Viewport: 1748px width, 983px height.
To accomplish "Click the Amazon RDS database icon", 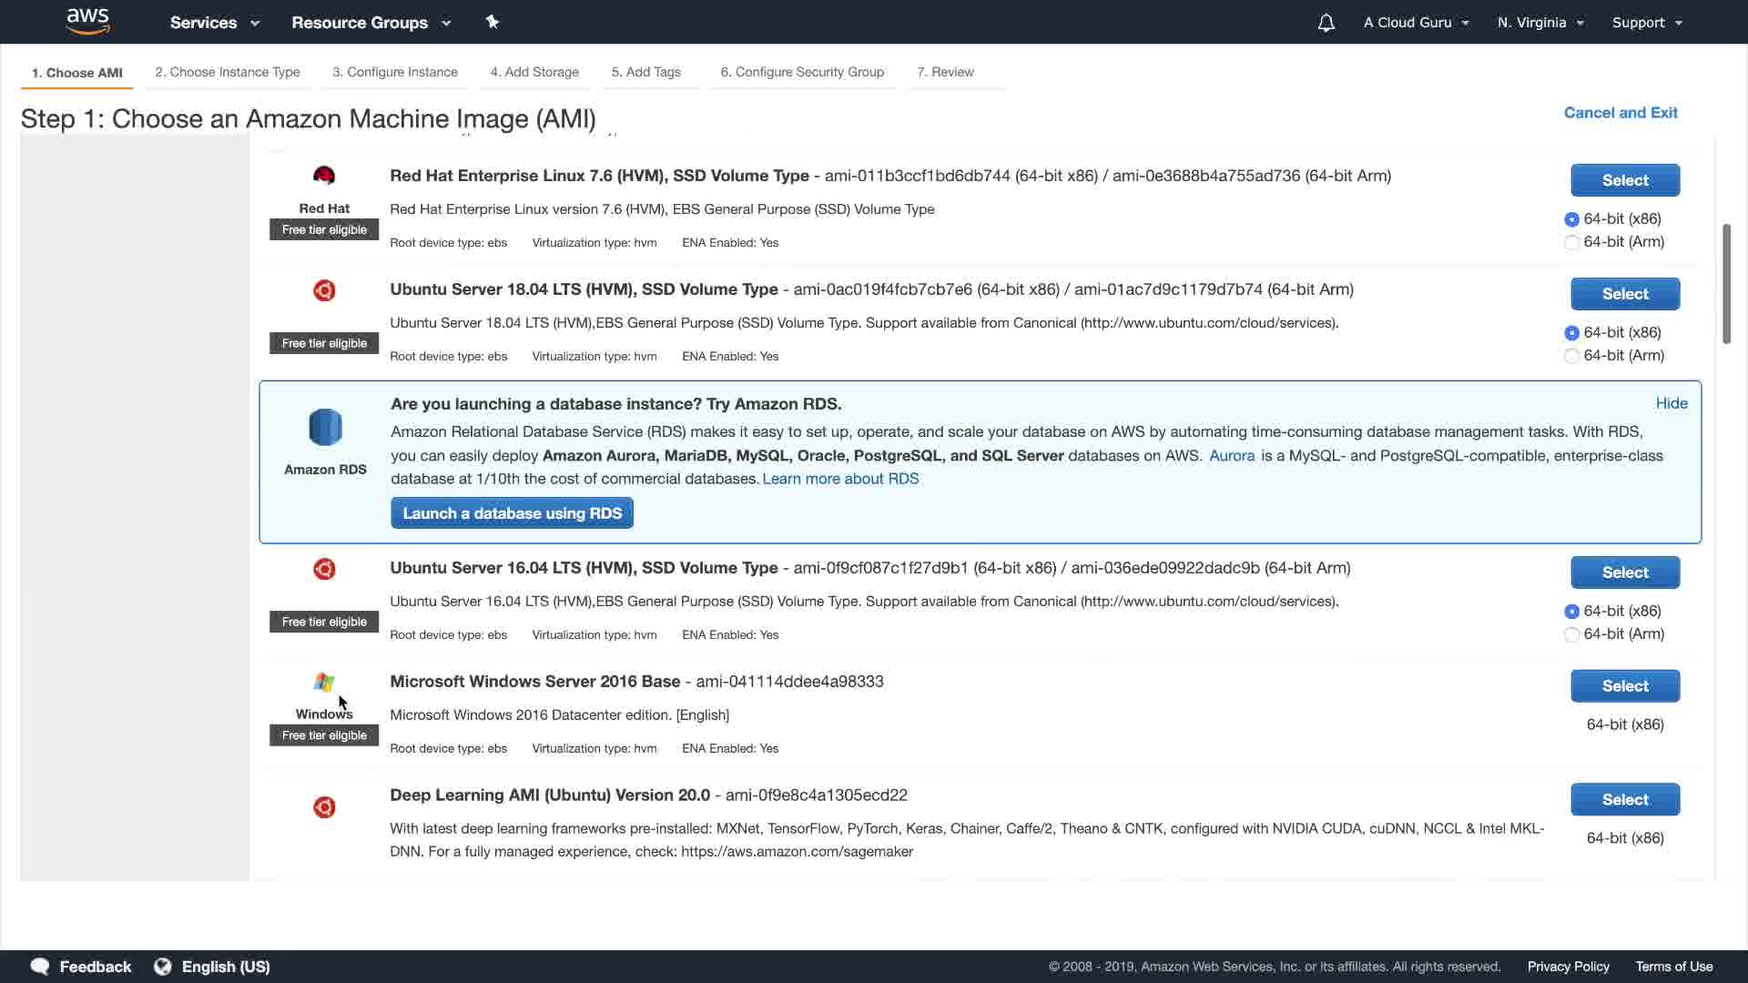I will pos(325,427).
